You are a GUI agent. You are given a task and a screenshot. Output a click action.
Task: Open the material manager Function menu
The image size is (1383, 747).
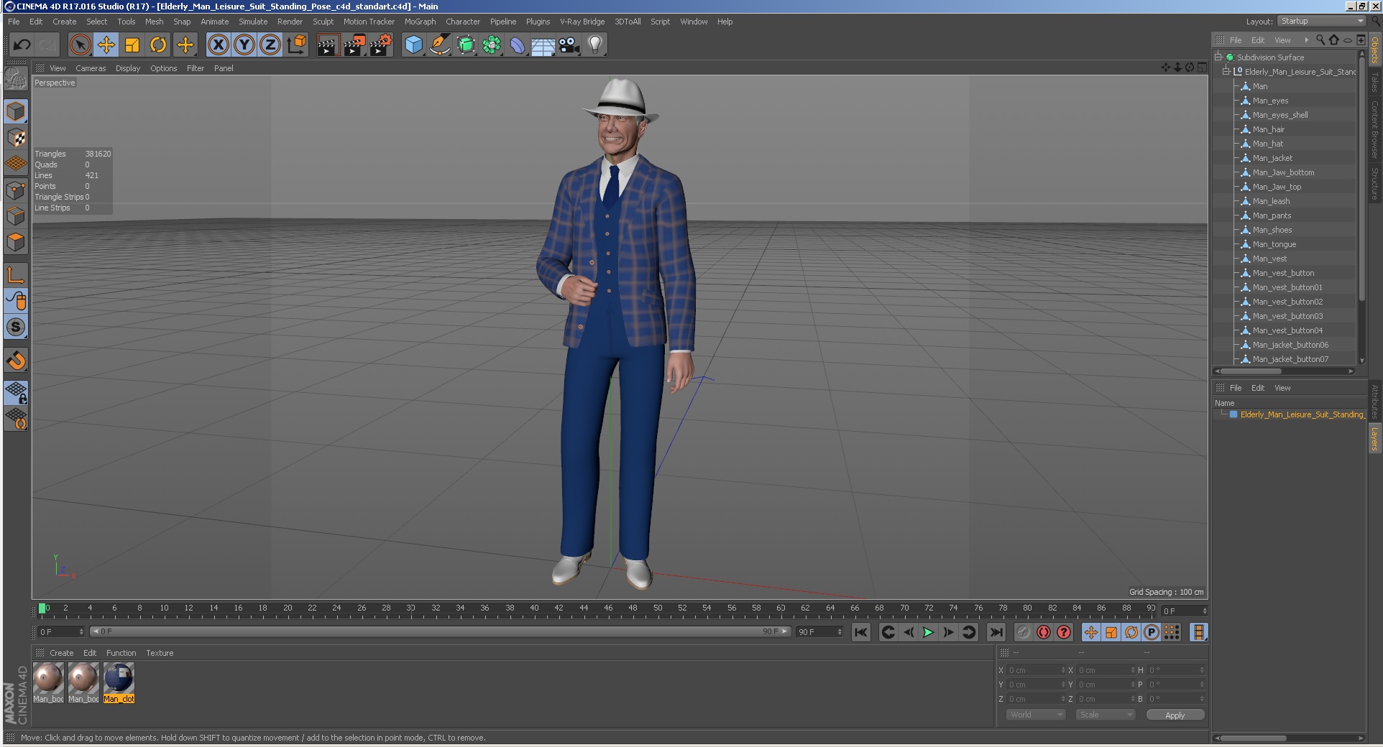[x=121, y=653]
